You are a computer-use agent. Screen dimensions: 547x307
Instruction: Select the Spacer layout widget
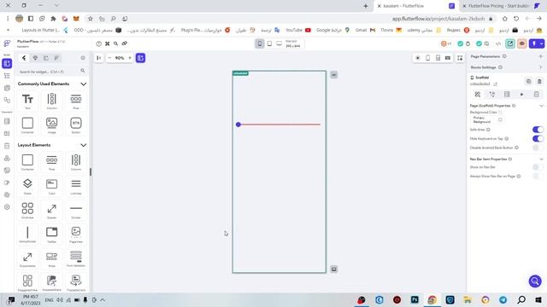(x=51, y=211)
